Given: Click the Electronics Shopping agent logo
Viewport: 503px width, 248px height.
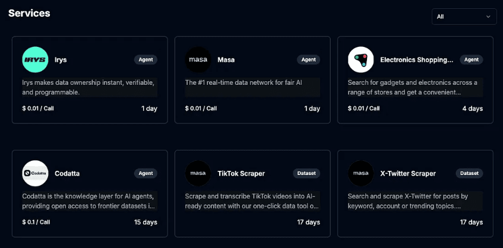Looking at the screenshot, I should pyautogui.click(x=361, y=59).
